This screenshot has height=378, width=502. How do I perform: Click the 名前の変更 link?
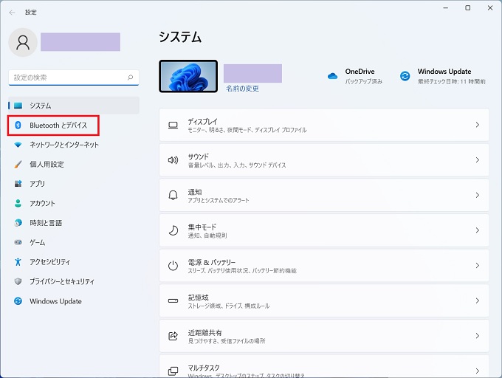click(x=242, y=89)
